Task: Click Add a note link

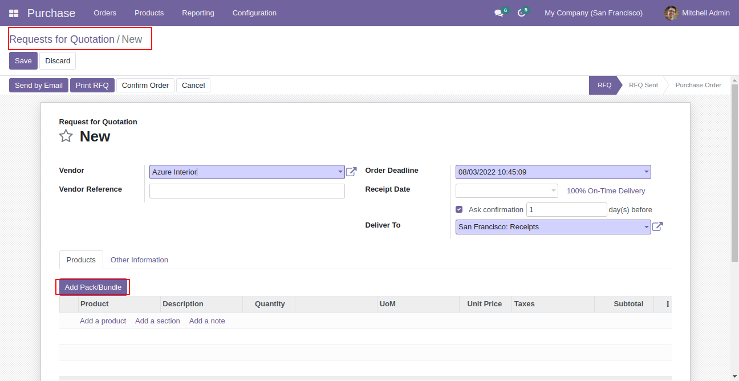Action: click(207, 321)
